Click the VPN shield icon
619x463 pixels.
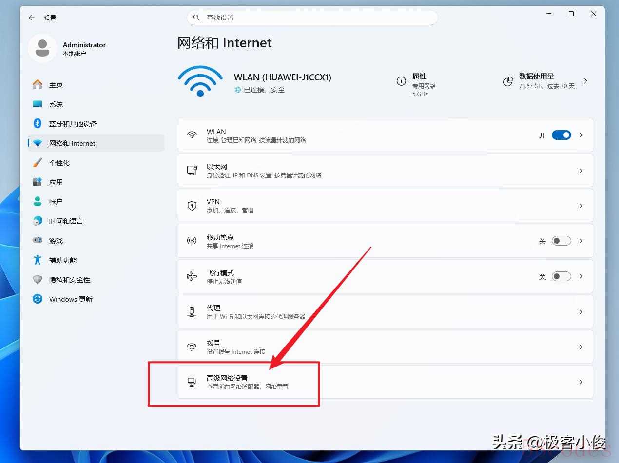click(x=192, y=206)
